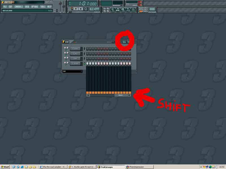The width and height of the screenshot is (226, 169).
Task: Mute the top channel via green LED
Action: (66, 50)
